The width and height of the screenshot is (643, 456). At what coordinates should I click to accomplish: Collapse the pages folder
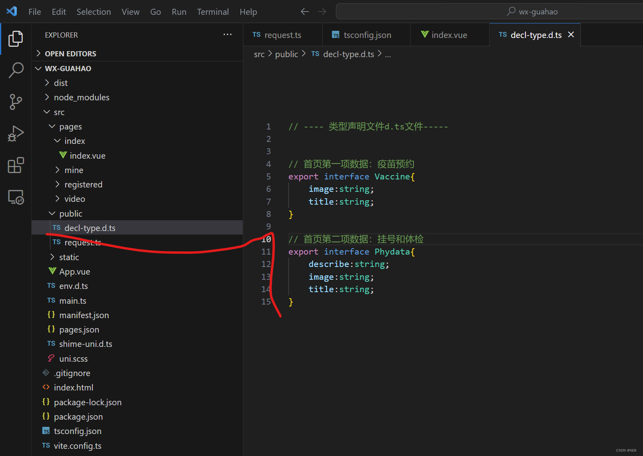pyautogui.click(x=52, y=126)
